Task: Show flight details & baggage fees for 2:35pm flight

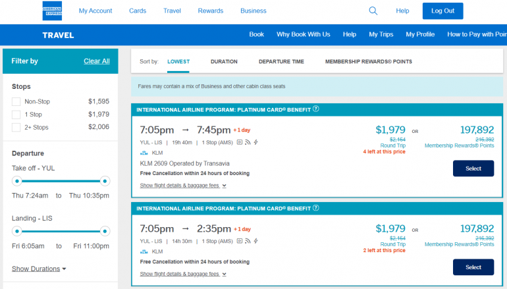Action: 183,274
